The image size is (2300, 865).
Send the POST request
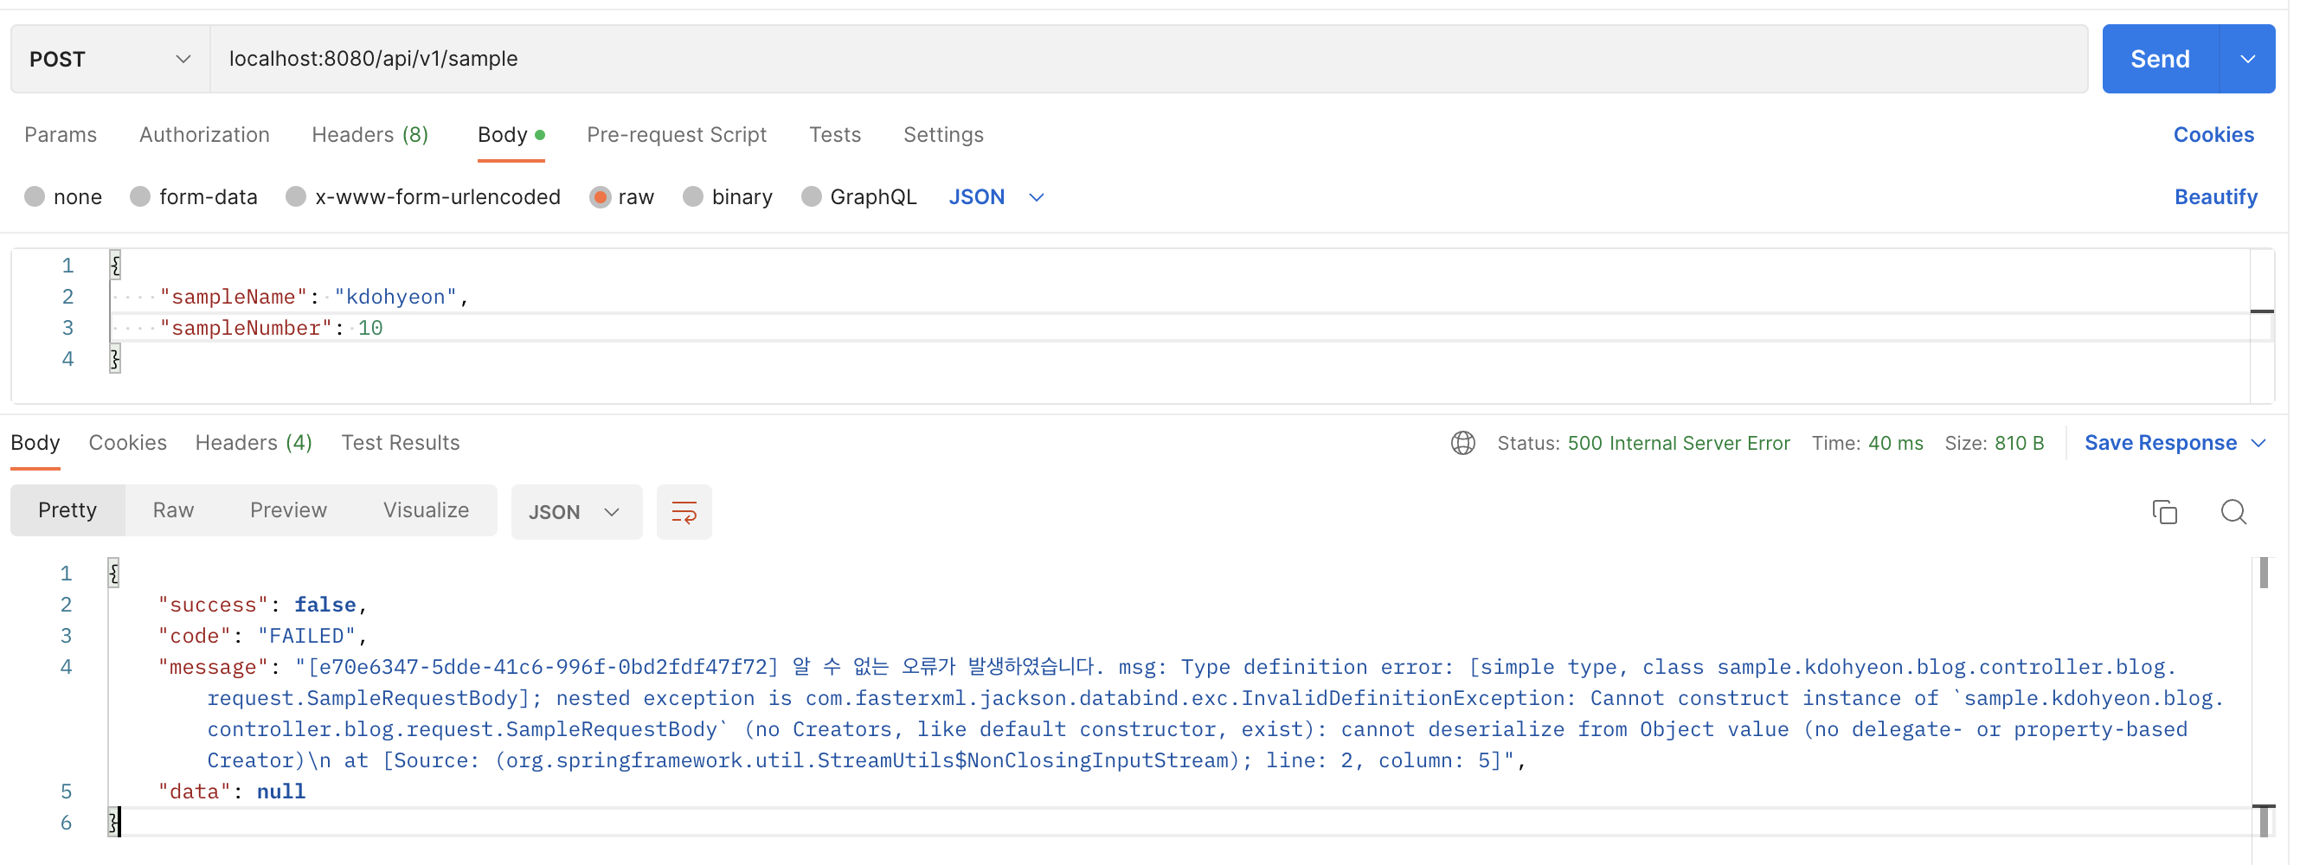tap(2160, 59)
